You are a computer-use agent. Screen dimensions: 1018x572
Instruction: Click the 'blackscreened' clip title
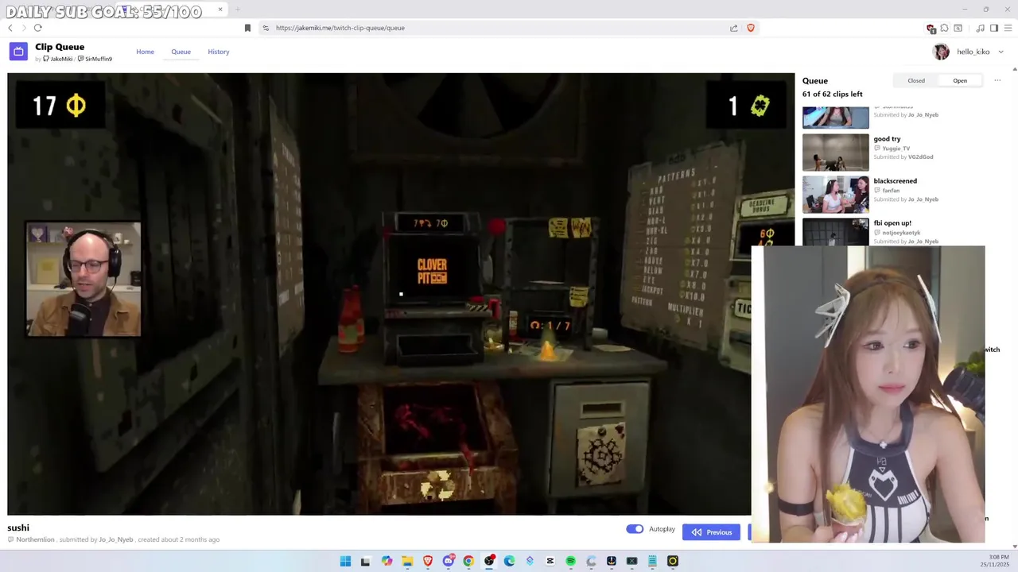(895, 181)
